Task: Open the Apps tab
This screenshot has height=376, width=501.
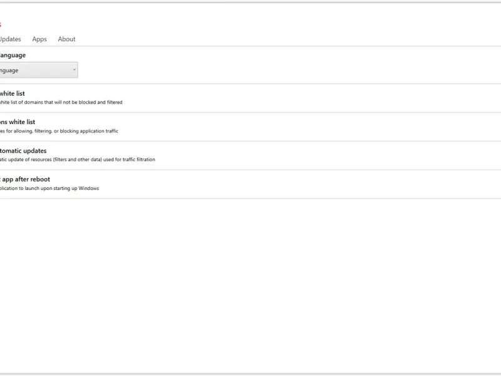Action: tap(39, 39)
